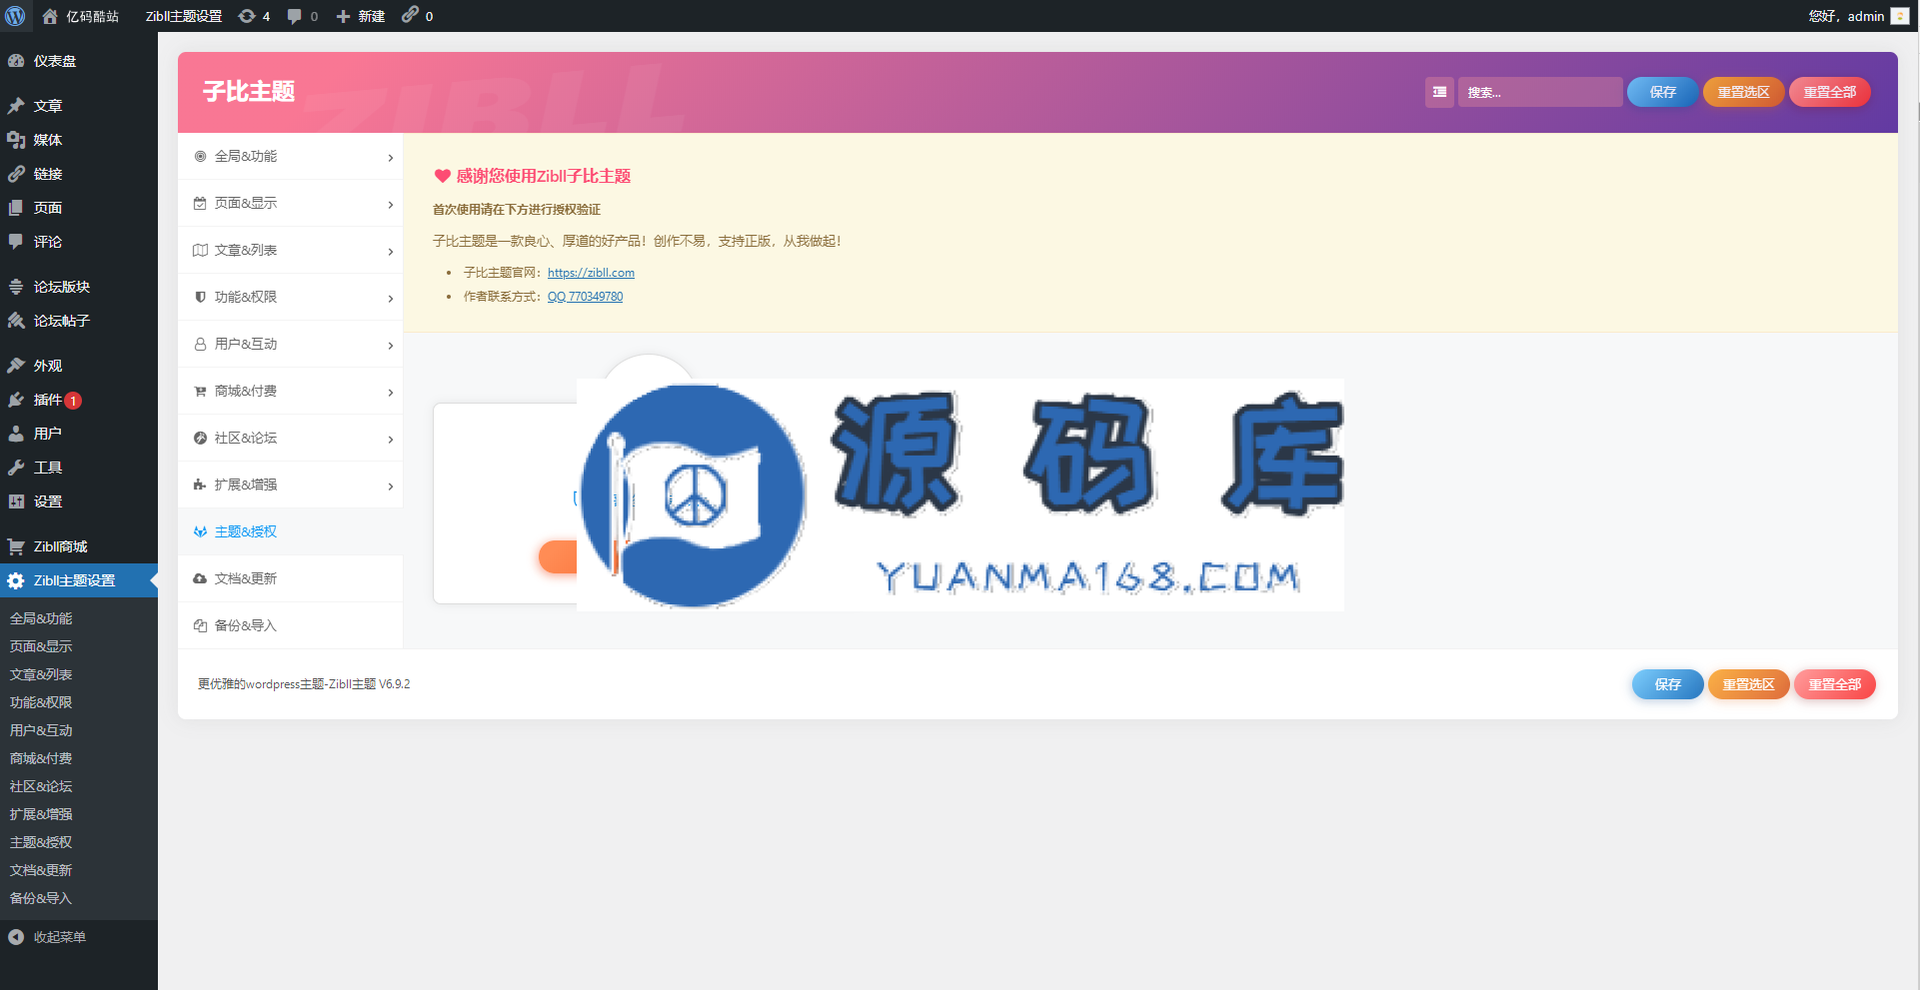Open 论坛版块 forum sections menu
1920x990 pixels.
point(79,287)
